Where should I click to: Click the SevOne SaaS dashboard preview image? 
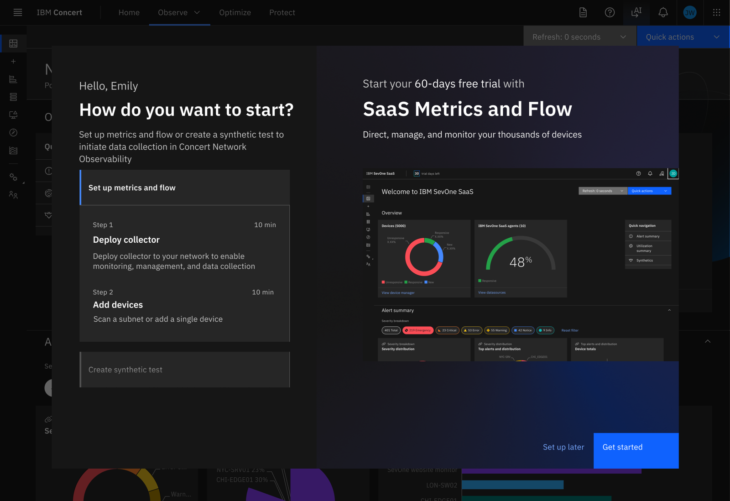point(521,265)
